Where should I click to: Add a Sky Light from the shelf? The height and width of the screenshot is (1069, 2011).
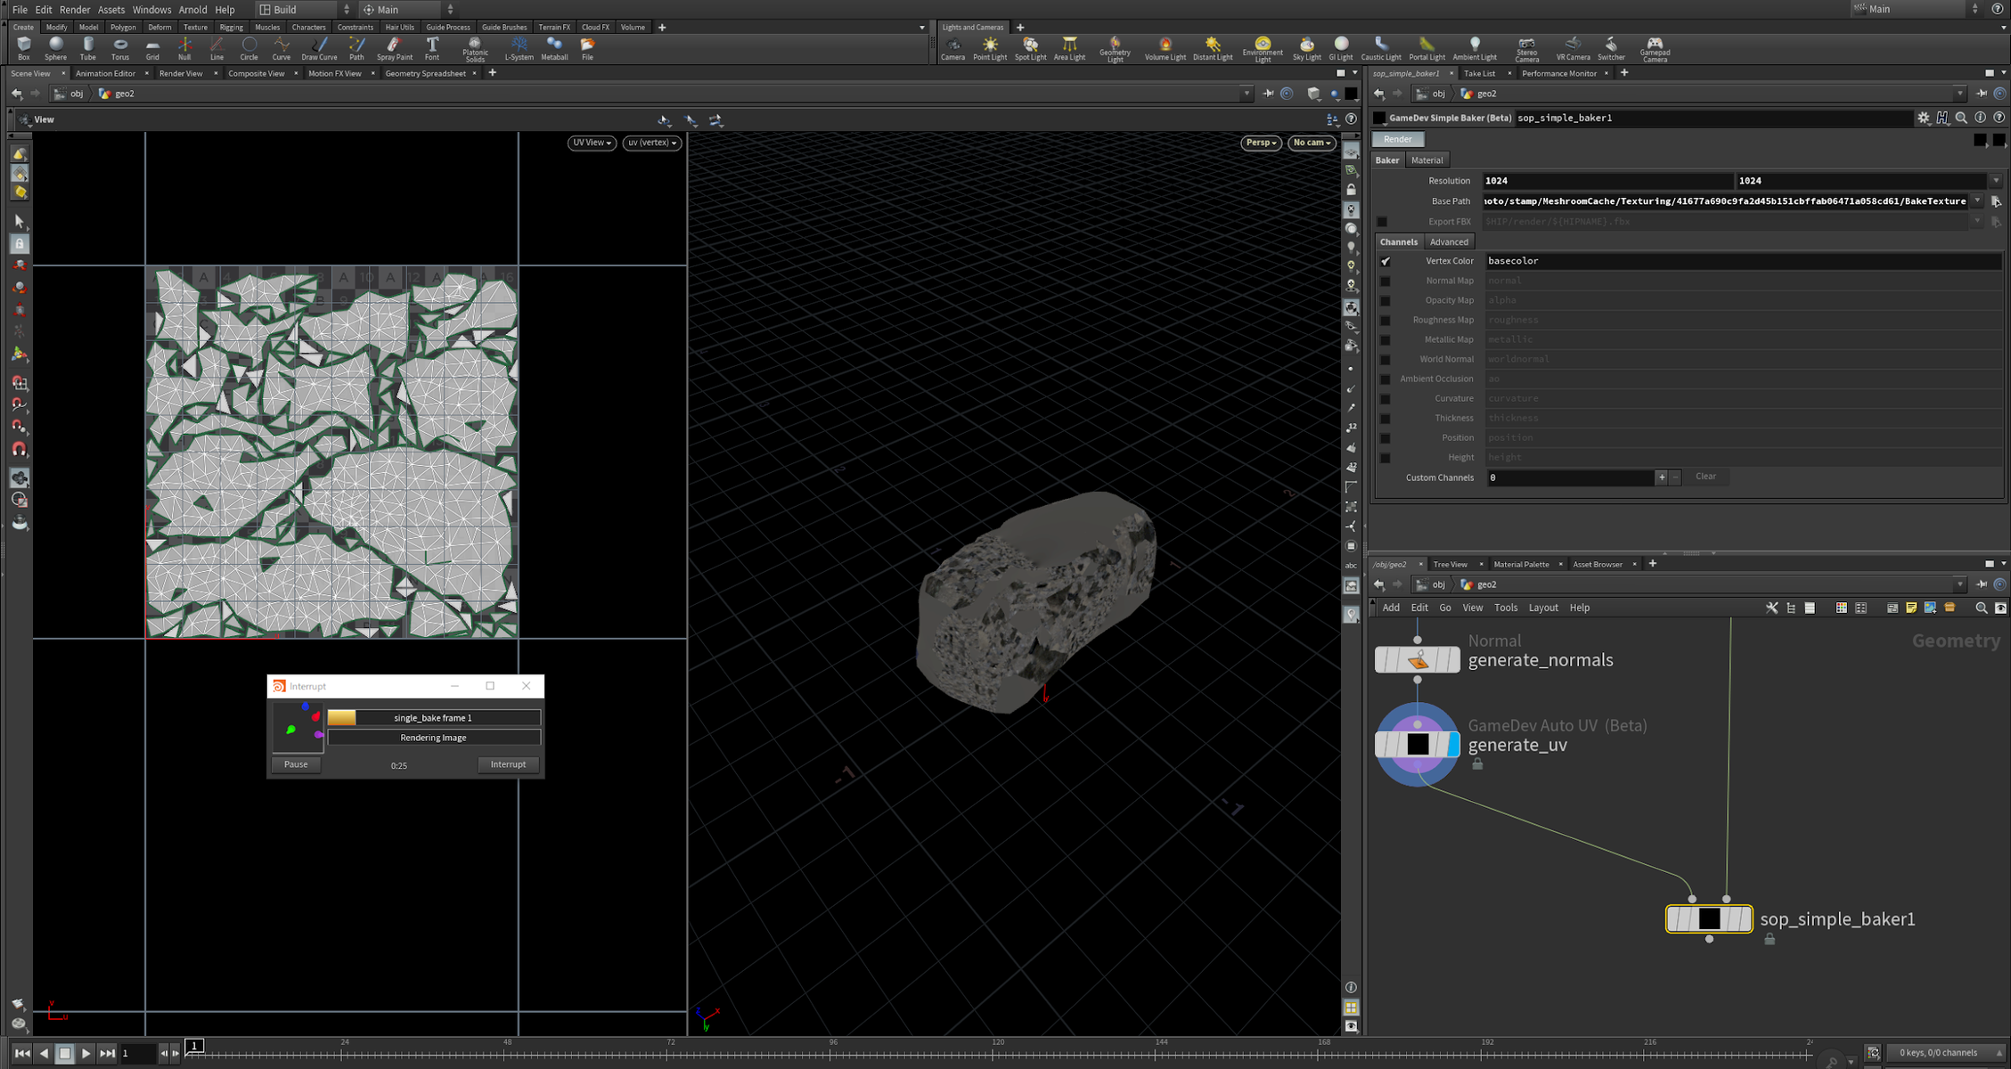pos(1306,48)
